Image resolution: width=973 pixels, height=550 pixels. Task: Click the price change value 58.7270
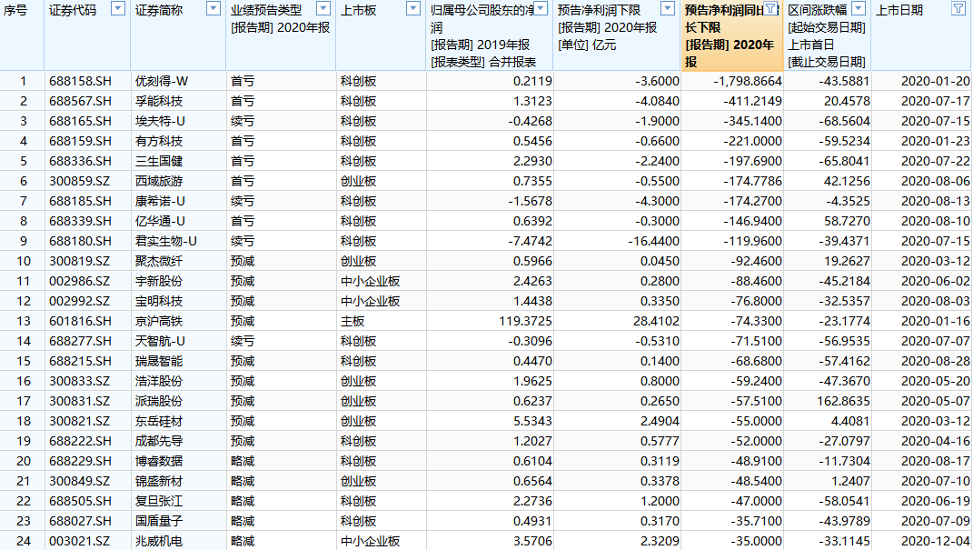coord(847,221)
